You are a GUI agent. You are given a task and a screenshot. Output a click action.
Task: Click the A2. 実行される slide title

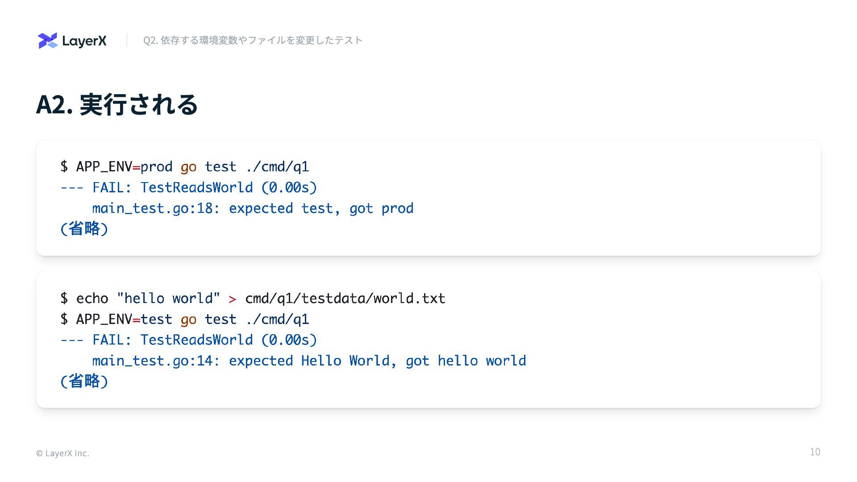116,105
